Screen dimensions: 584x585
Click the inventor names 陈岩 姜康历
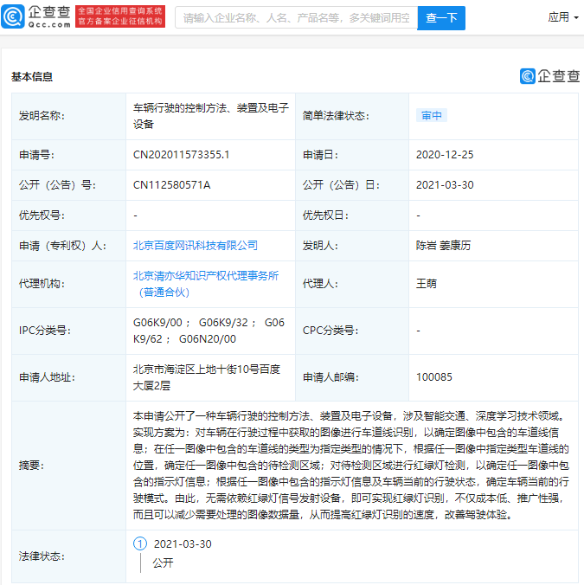(443, 246)
